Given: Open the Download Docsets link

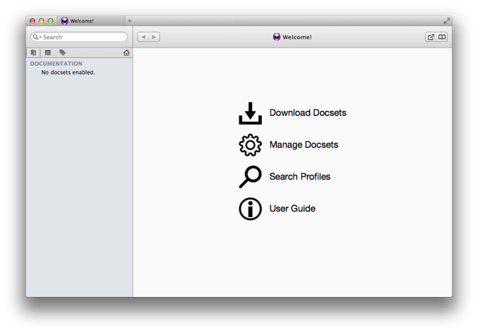Looking at the screenshot, I should pos(308,113).
